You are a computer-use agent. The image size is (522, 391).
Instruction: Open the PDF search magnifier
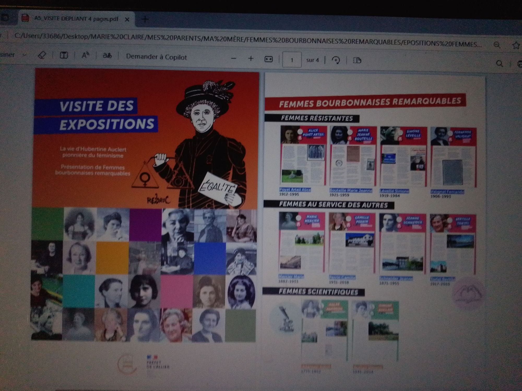(x=499, y=64)
